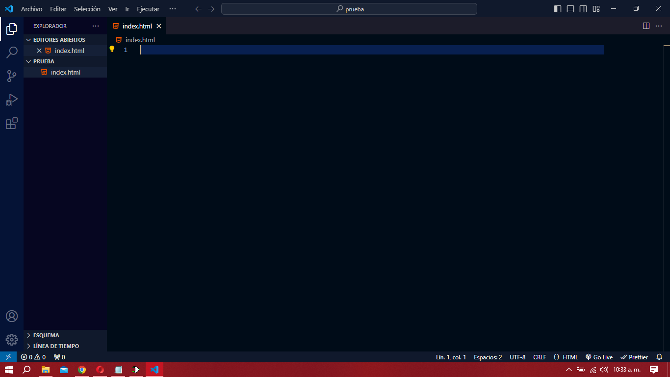Click the Prettier status item
The width and height of the screenshot is (670, 377).
[634, 357]
